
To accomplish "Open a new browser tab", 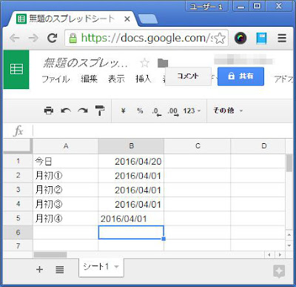I will coord(148,19).
